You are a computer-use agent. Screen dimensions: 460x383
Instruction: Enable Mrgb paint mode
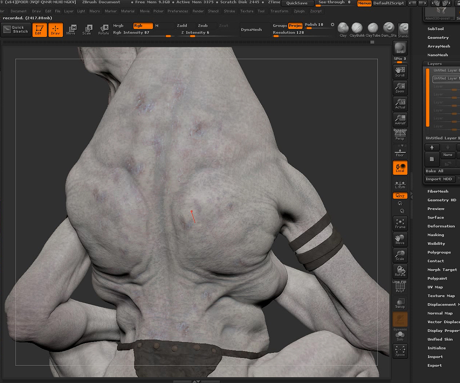point(118,26)
